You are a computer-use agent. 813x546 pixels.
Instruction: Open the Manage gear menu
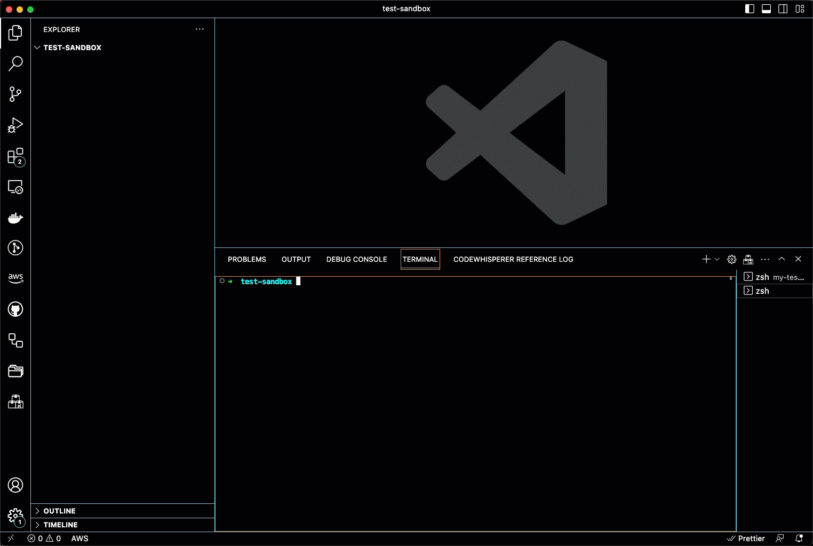point(16,517)
